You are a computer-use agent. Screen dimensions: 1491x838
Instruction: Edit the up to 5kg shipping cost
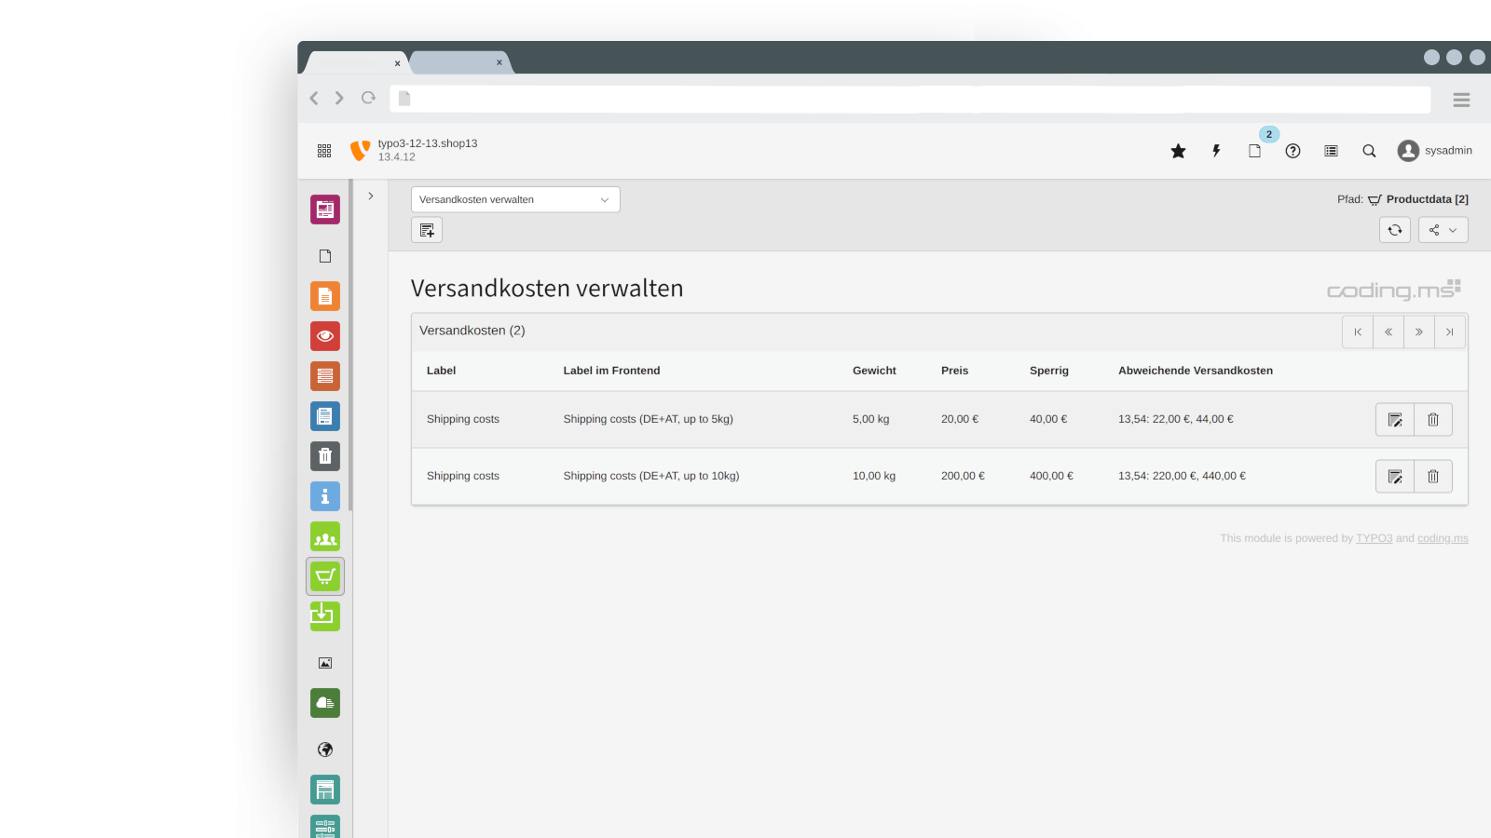1395,420
